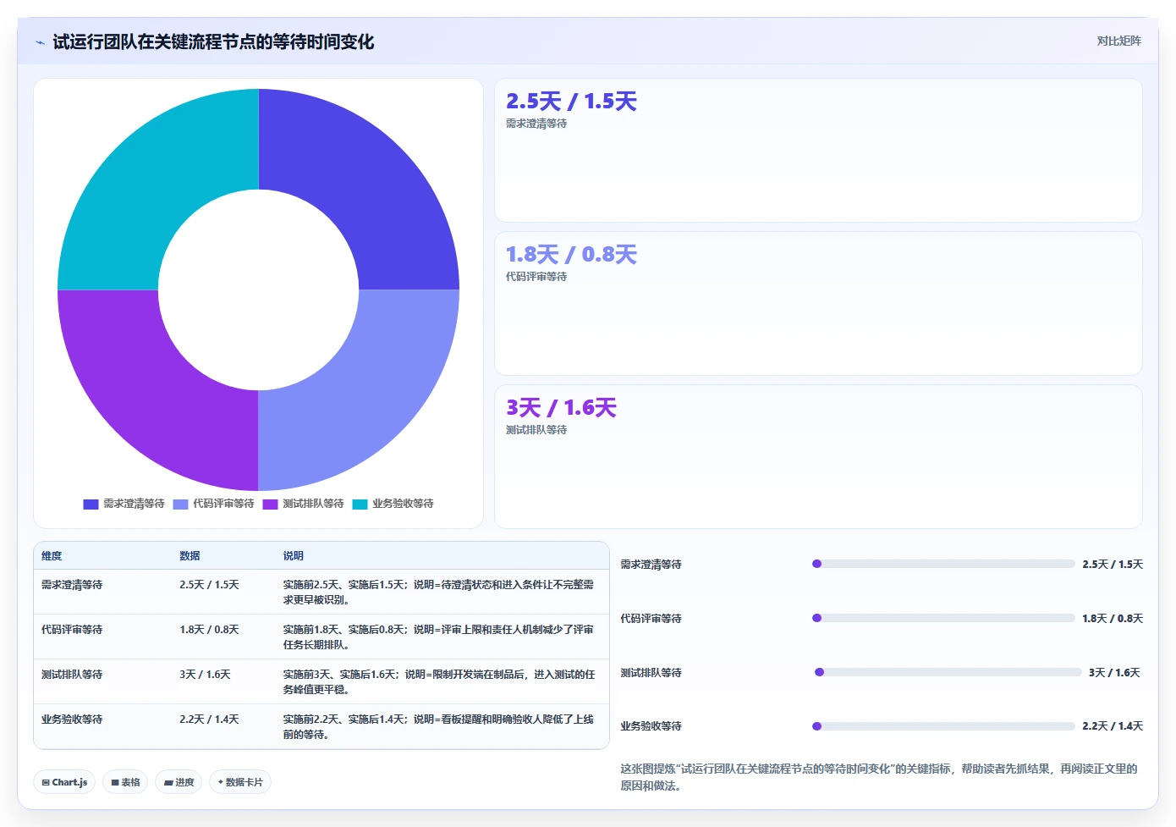Toggle the 代码评审等待 legend swatch
Viewport: 1176px width, 827px height.
(x=180, y=504)
